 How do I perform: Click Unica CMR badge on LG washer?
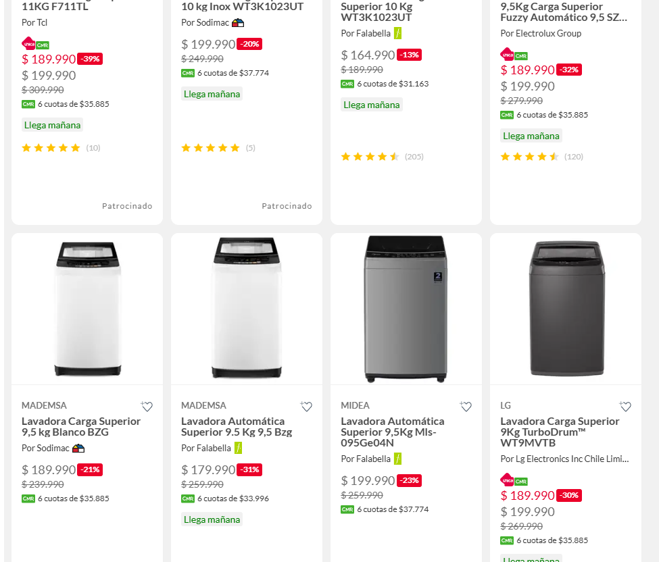coord(514,481)
